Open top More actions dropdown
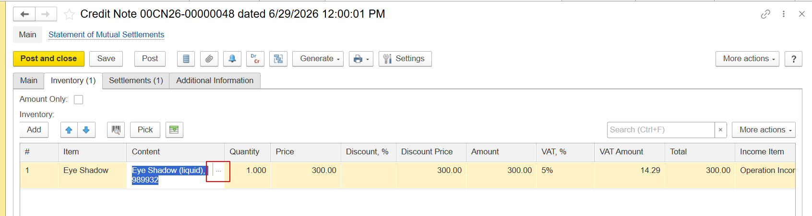812x216 pixels. 747,59
